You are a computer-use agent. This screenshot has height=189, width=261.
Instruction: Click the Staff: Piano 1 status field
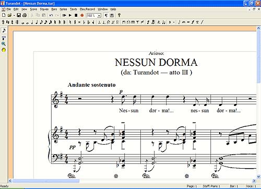coord(211,186)
